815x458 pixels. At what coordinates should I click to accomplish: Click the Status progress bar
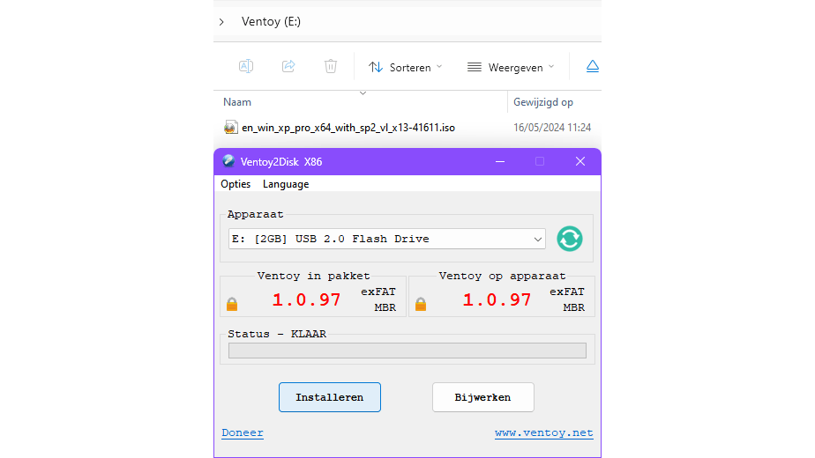pos(407,351)
